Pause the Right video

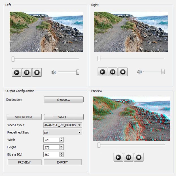coord(113,72)
